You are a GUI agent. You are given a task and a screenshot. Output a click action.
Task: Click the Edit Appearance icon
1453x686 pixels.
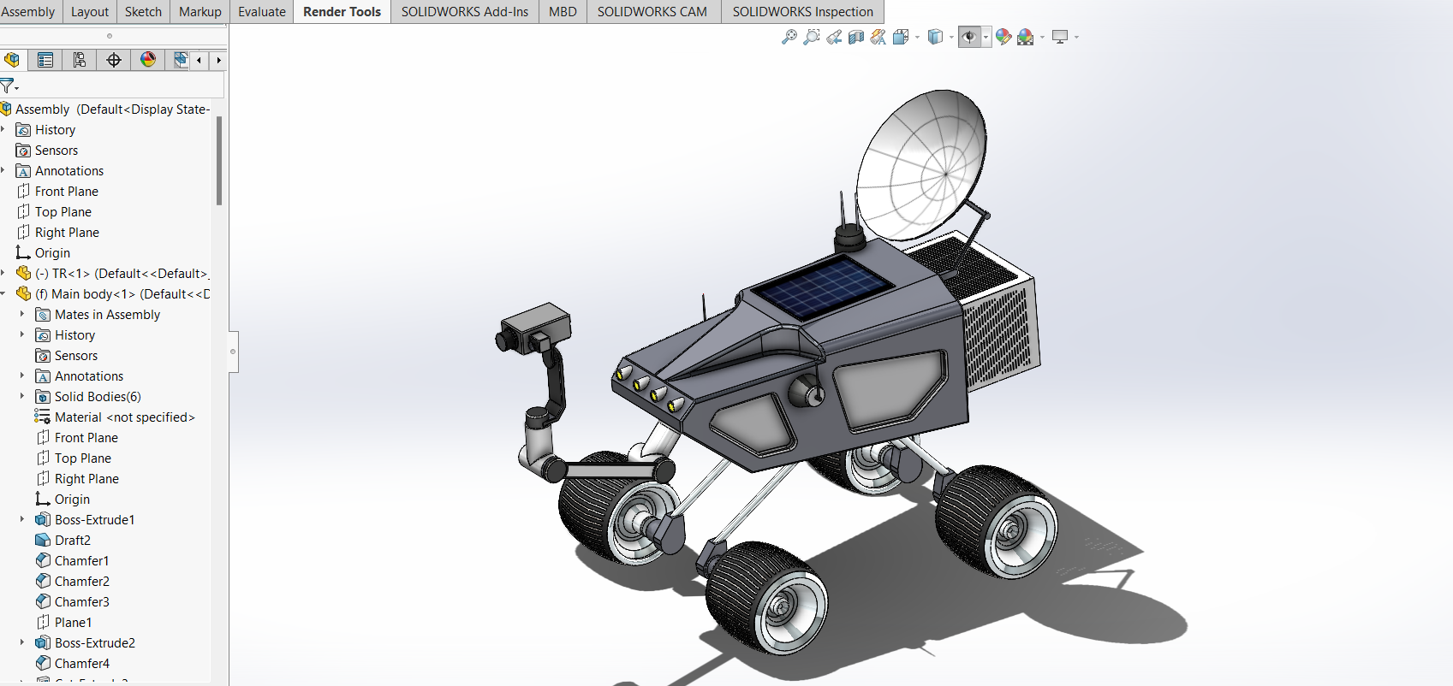coord(1003,37)
